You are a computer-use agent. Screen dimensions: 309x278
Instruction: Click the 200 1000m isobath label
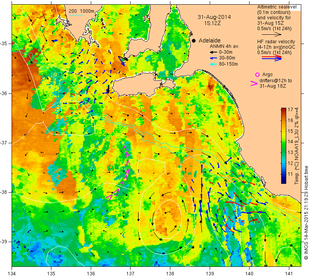(81, 11)
